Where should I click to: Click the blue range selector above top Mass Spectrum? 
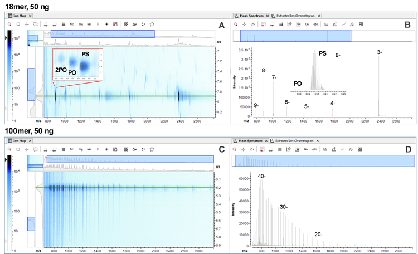(295, 36)
